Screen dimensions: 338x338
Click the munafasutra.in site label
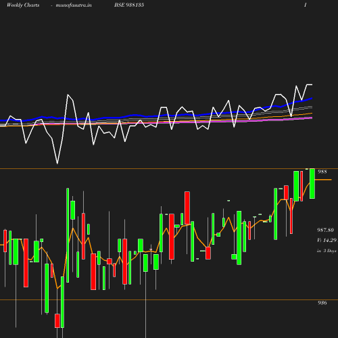pos(74,5)
